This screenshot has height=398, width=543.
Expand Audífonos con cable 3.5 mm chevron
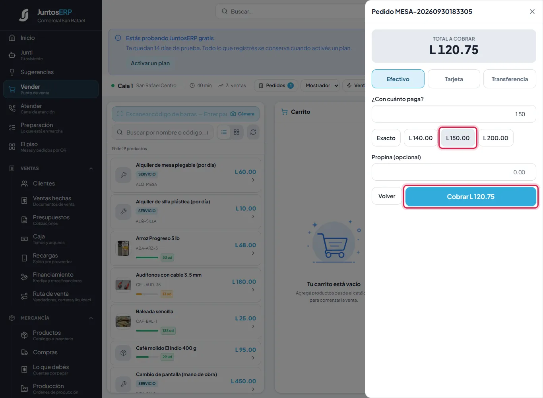click(253, 290)
